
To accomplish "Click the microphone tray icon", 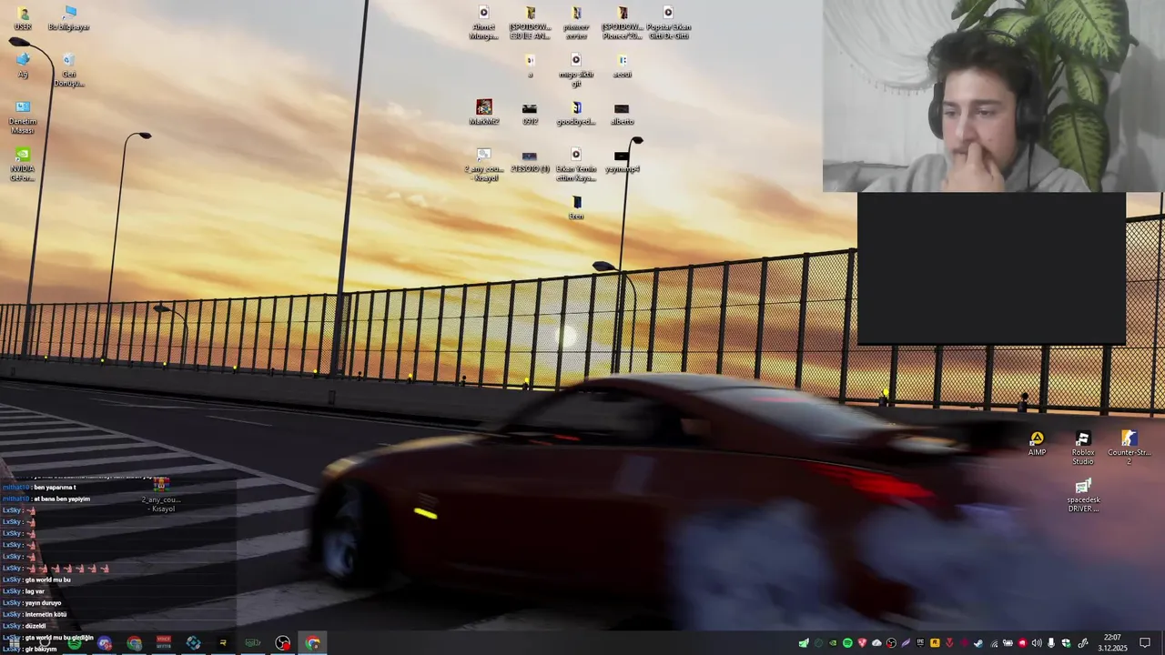I will click(1051, 643).
